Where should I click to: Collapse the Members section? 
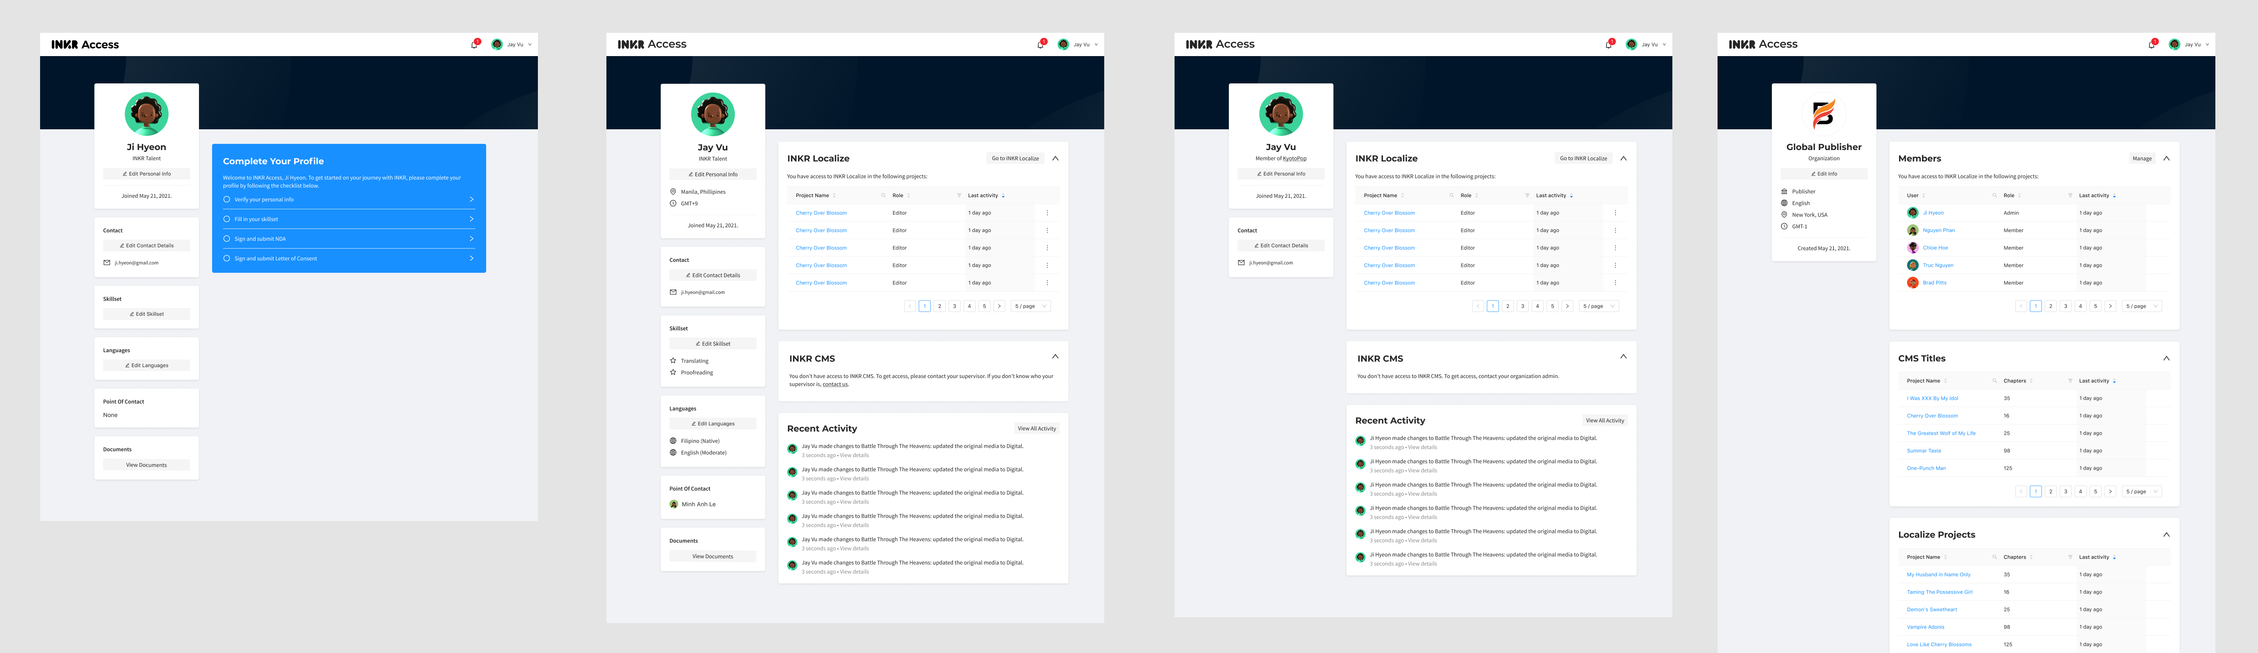[2166, 159]
